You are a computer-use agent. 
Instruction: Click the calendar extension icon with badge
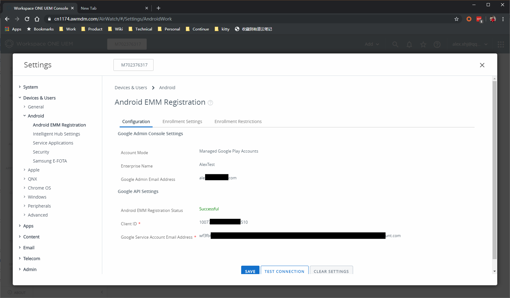[x=479, y=19]
